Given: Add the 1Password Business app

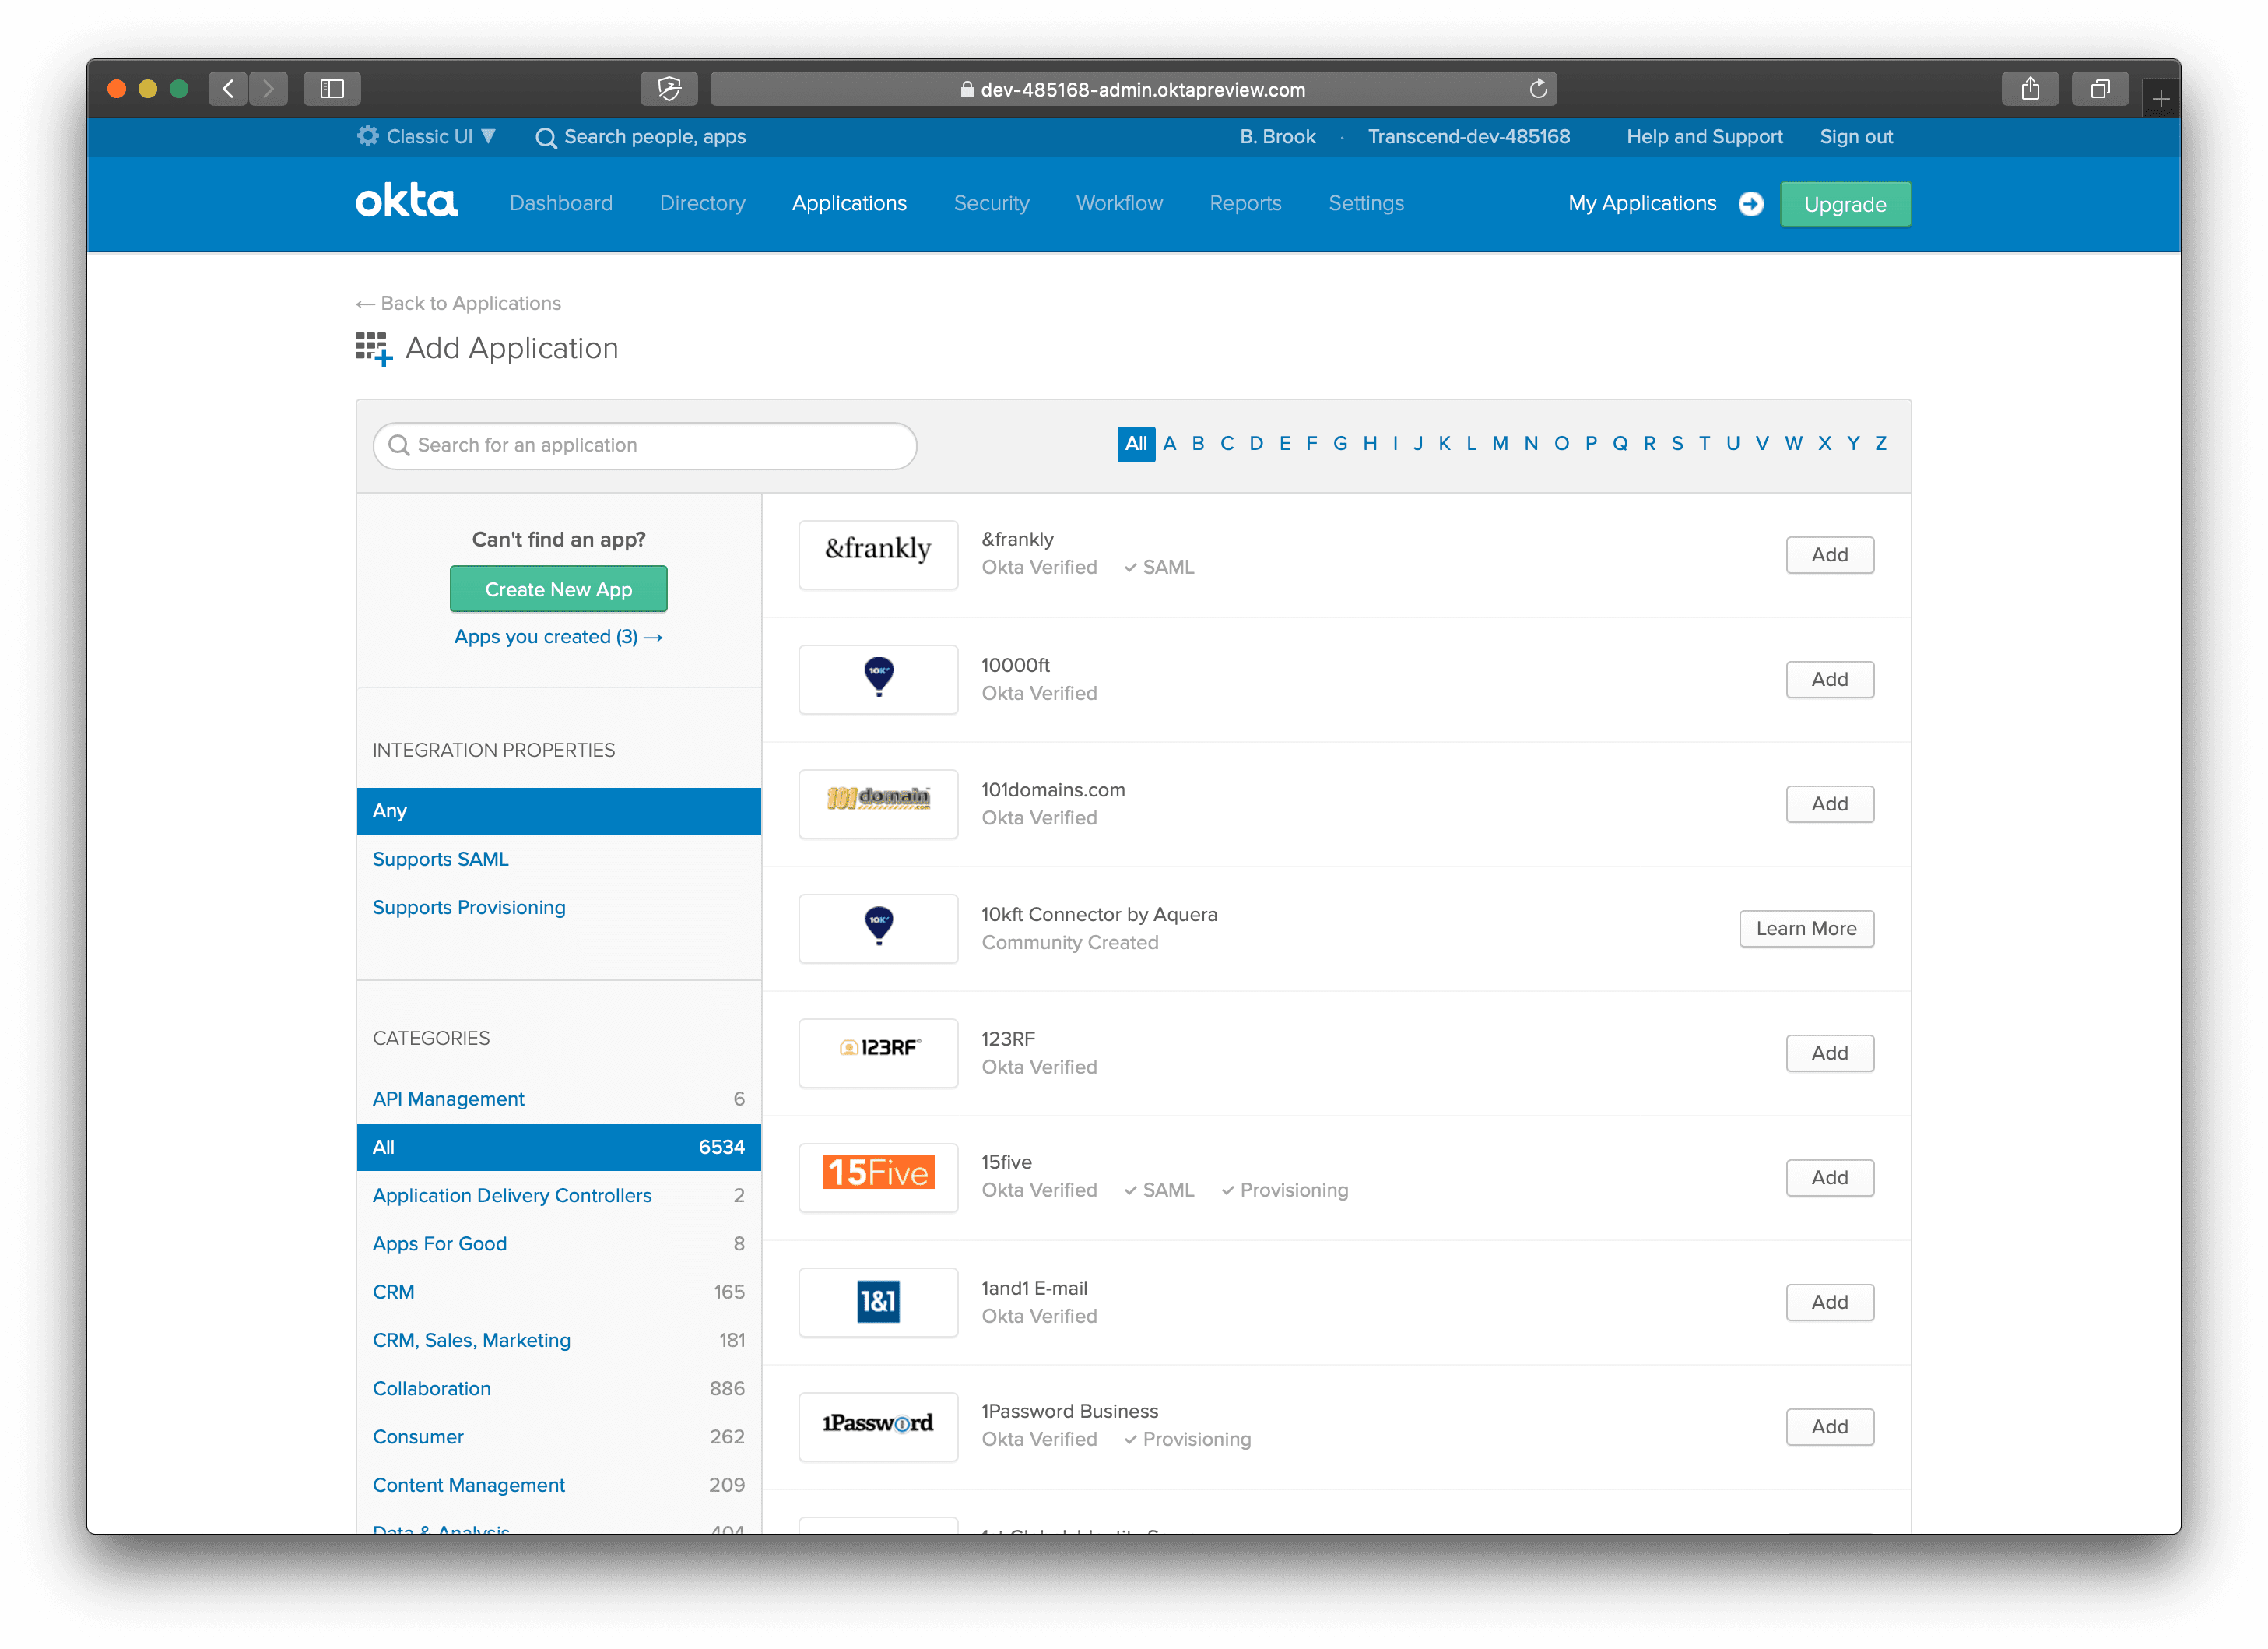Looking at the screenshot, I should click(x=1829, y=1426).
